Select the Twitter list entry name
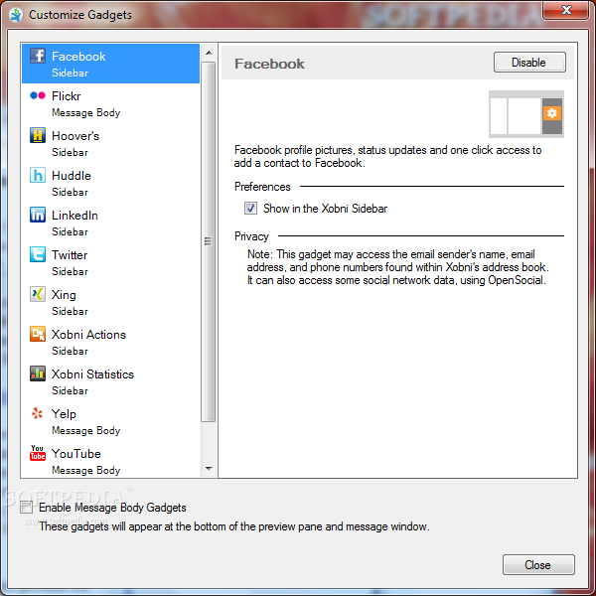The image size is (596, 596). coord(70,255)
